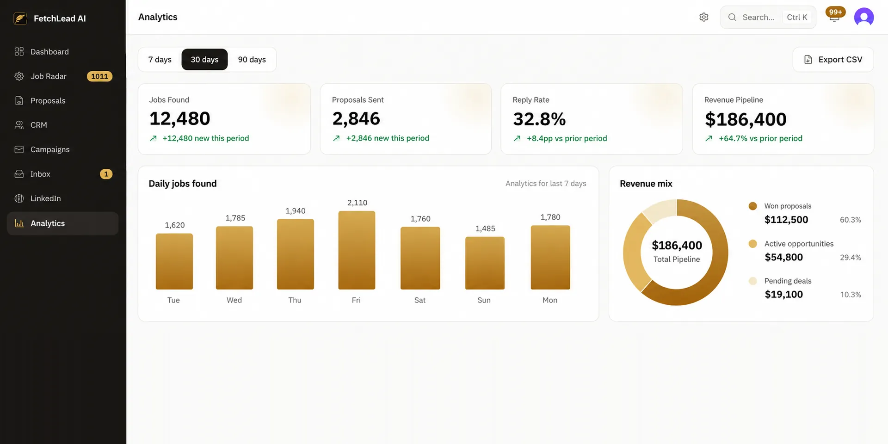Open the user avatar profile
The height and width of the screenshot is (444, 888).
tap(863, 18)
